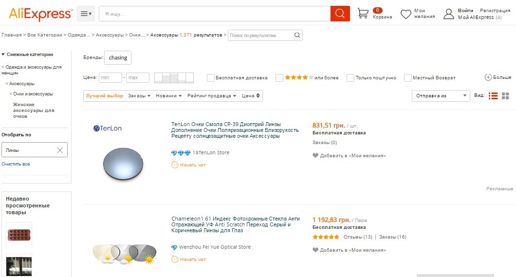The height and width of the screenshot is (277, 516).
Task: Click the orange search magnifier button
Action: click(x=340, y=14)
